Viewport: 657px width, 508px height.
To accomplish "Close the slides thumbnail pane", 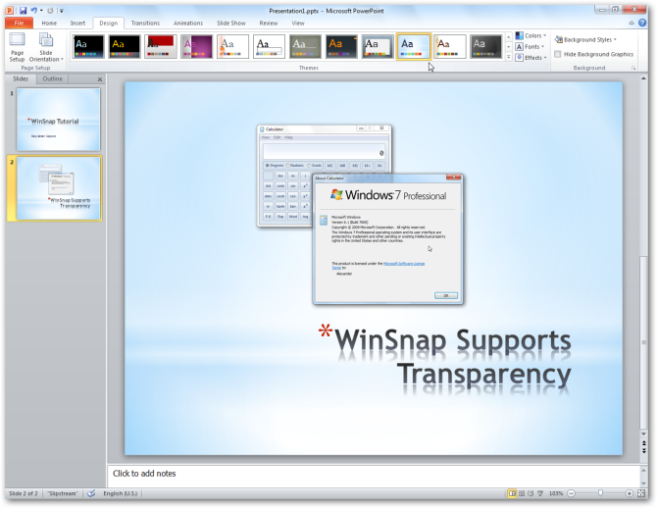I will pos(100,79).
